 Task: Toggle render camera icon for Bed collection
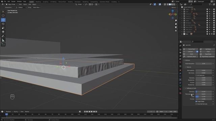coord(214,34)
